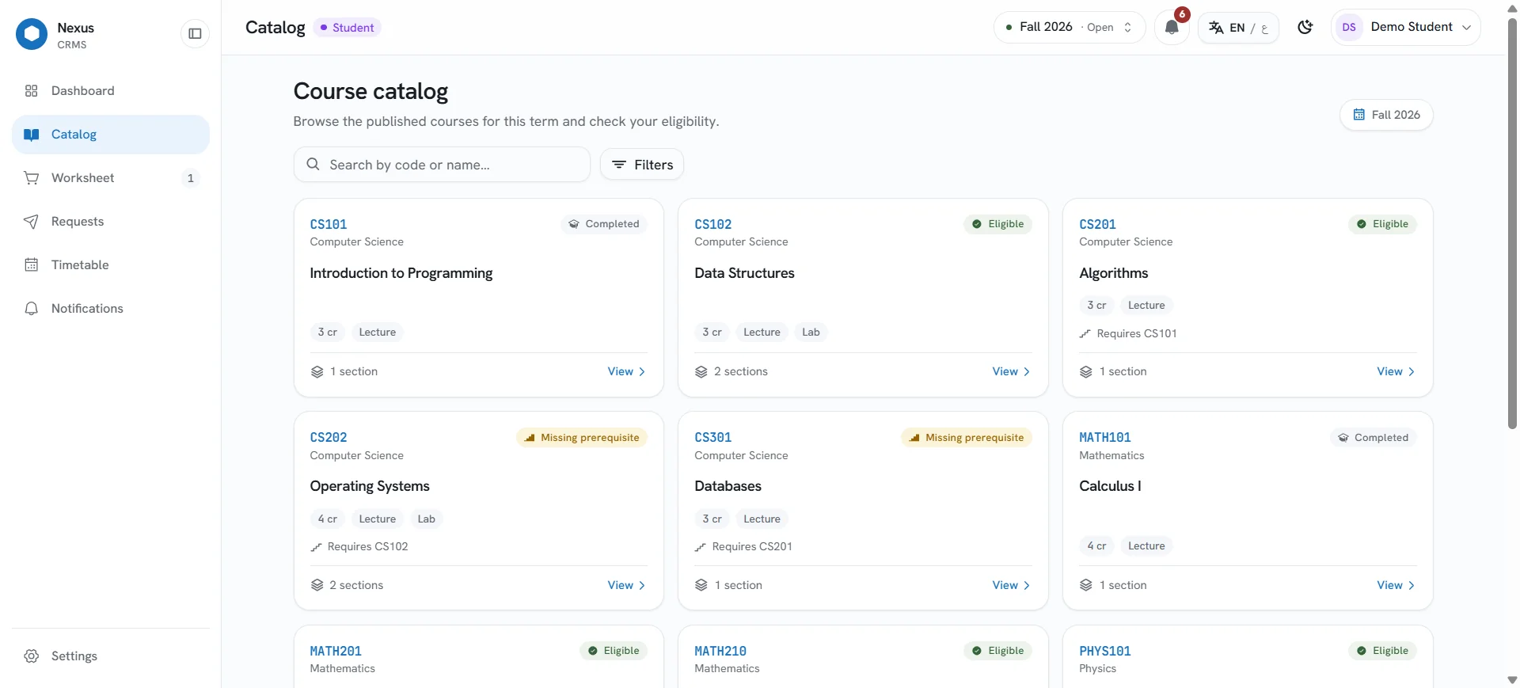Image resolution: width=1520 pixels, height=688 pixels.
Task: Focus the Search by code or name field
Action: click(x=442, y=165)
